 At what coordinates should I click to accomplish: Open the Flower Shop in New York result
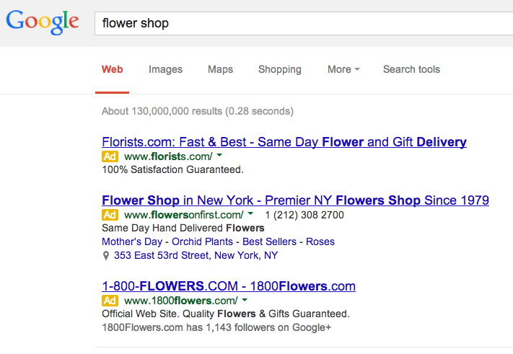295,200
